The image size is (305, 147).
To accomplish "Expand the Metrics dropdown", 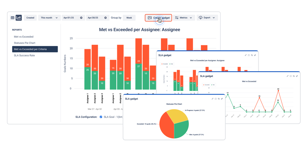I will pyautogui.click(x=183, y=18).
